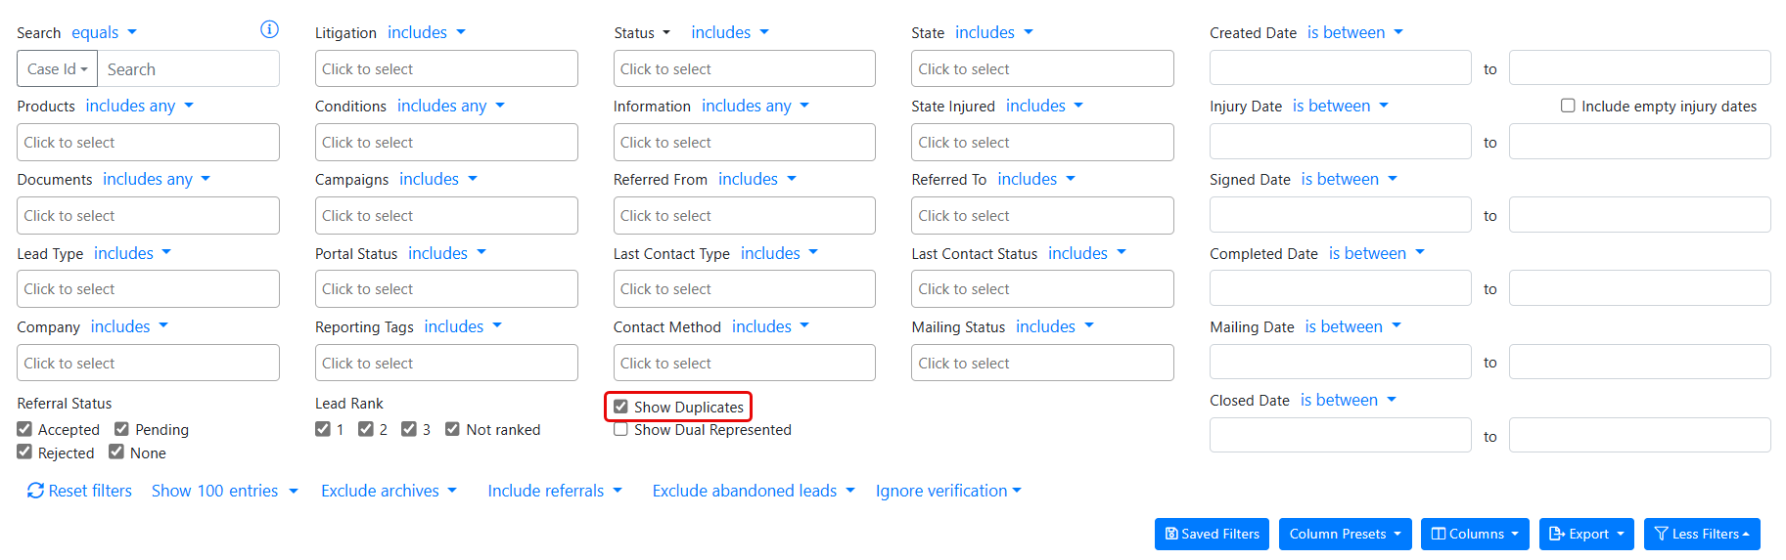
Task: Click the search info circle icon
Action: tap(269, 29)
